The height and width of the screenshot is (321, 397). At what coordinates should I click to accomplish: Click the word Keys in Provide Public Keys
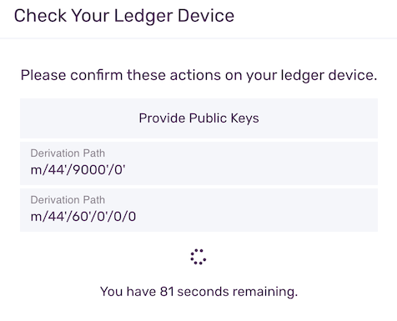pyautogui.click(x=244, y=118)
